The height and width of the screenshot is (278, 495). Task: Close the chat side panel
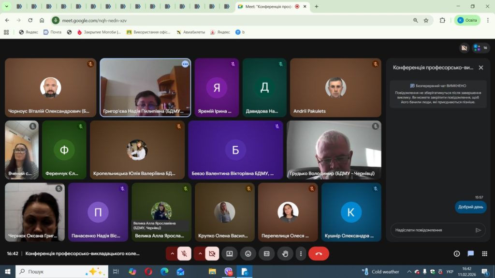click(x=480, y=68)
